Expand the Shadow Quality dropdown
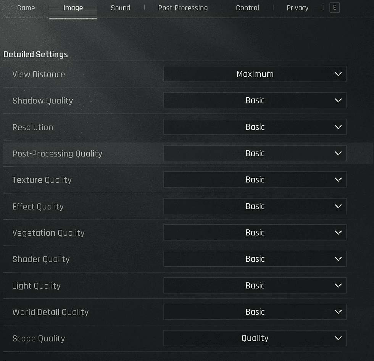 point(255,100)
